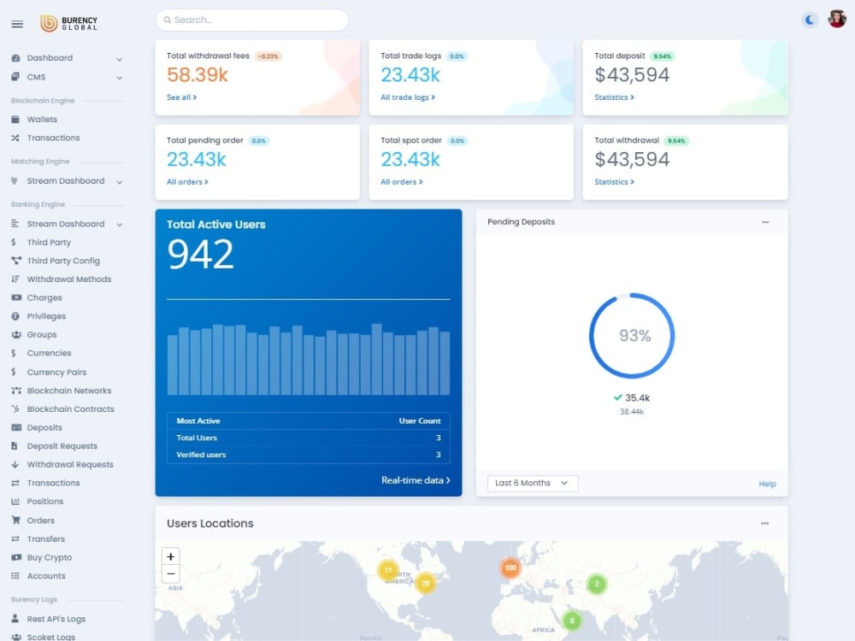The width and height of the screenshot is (855, 641).
Task: Expand the Dashboard menu chevron
Action: click(x=120, y=59)
